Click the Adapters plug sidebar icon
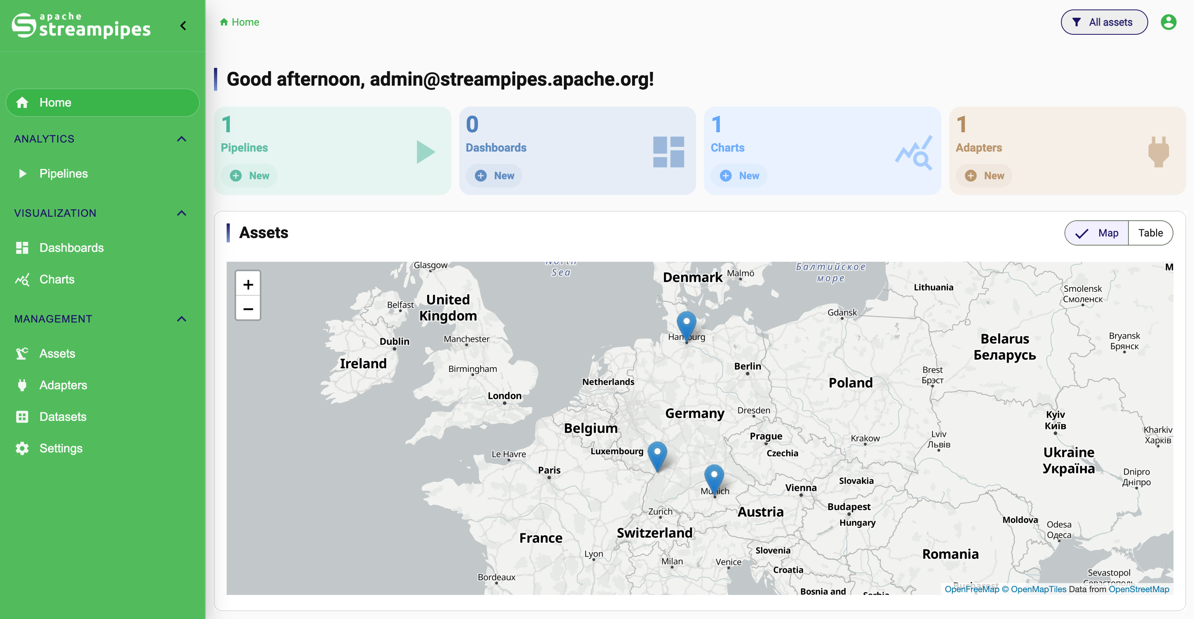The height and width of the screenshot is (619, 1194). coord(22,385)
